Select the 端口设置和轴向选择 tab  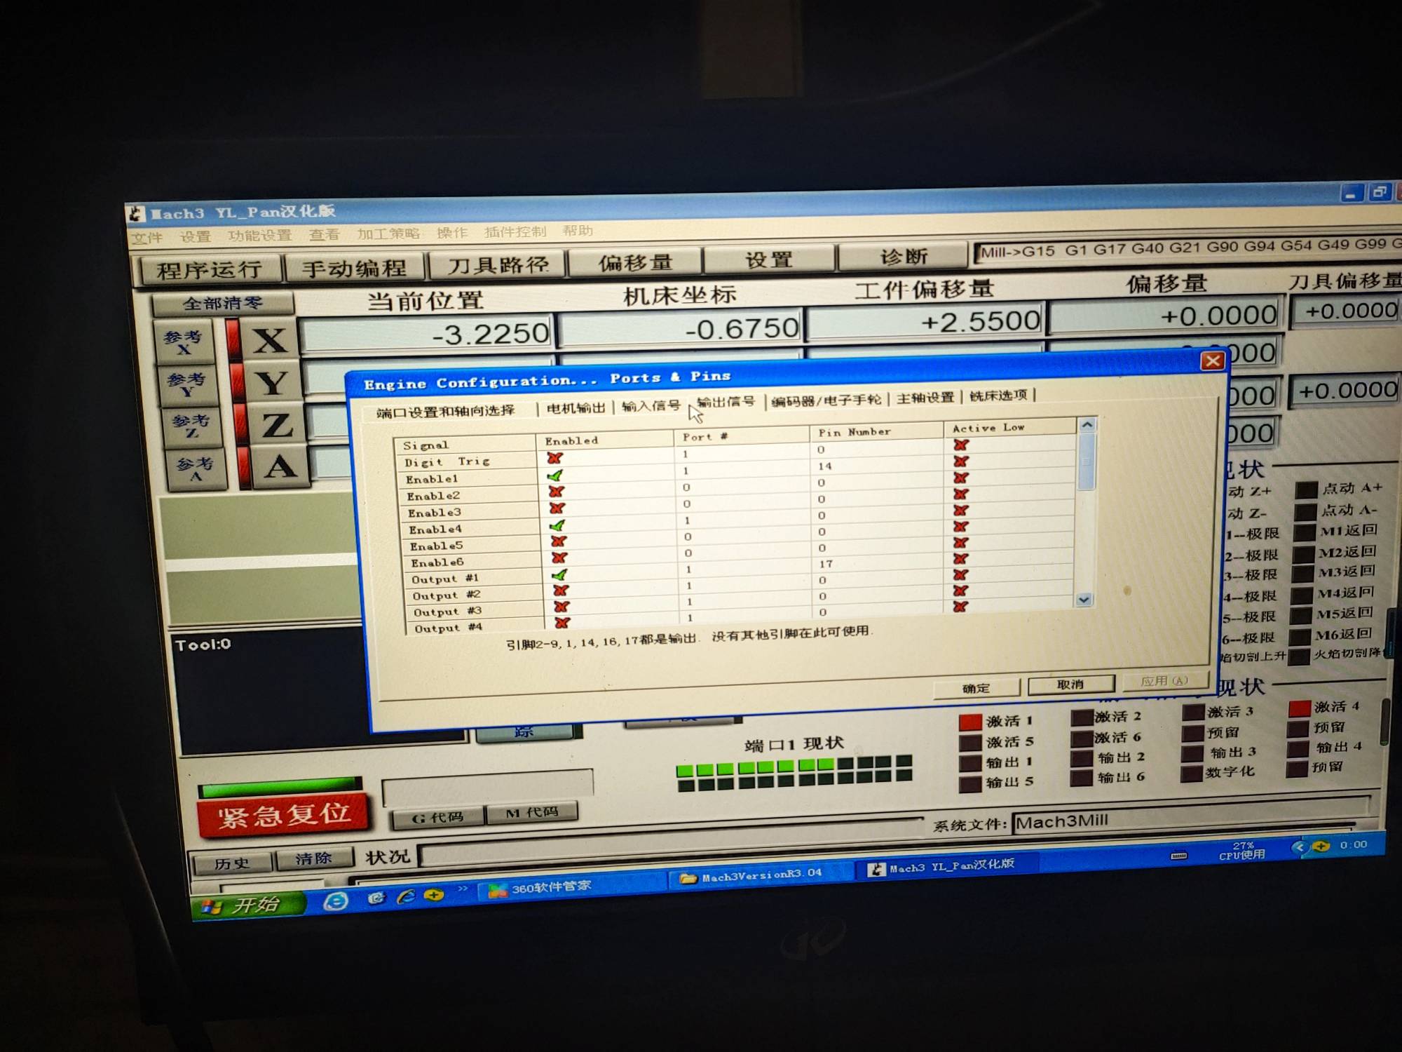[446, 411]
